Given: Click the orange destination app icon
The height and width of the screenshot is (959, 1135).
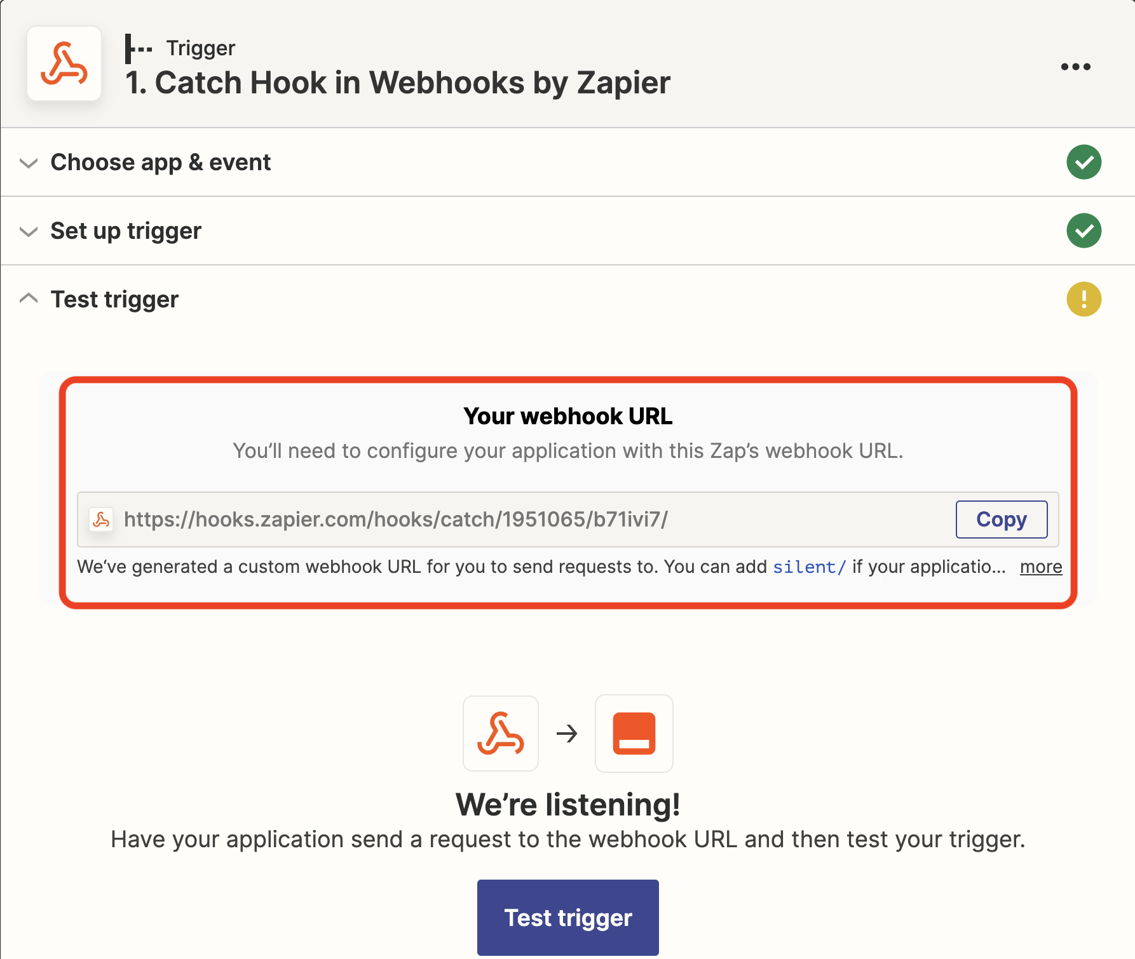Looking at the screenshot, I should (x=634, y=734).
